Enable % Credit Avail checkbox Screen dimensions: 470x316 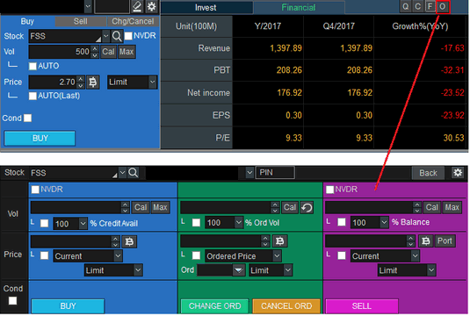[44, 223]
